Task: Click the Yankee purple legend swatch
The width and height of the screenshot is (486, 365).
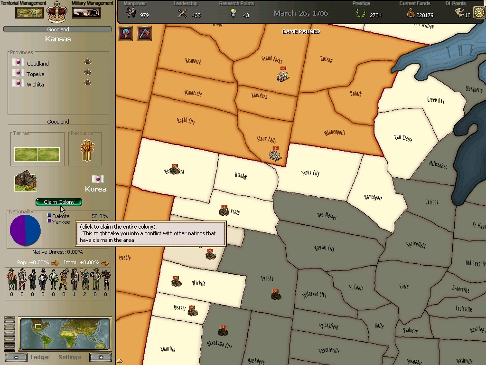Action: point(49,221)
